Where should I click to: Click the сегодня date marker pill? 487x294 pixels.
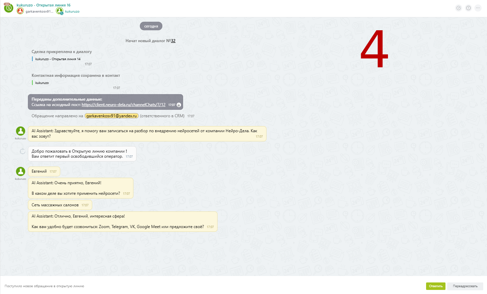coord(151,26)
